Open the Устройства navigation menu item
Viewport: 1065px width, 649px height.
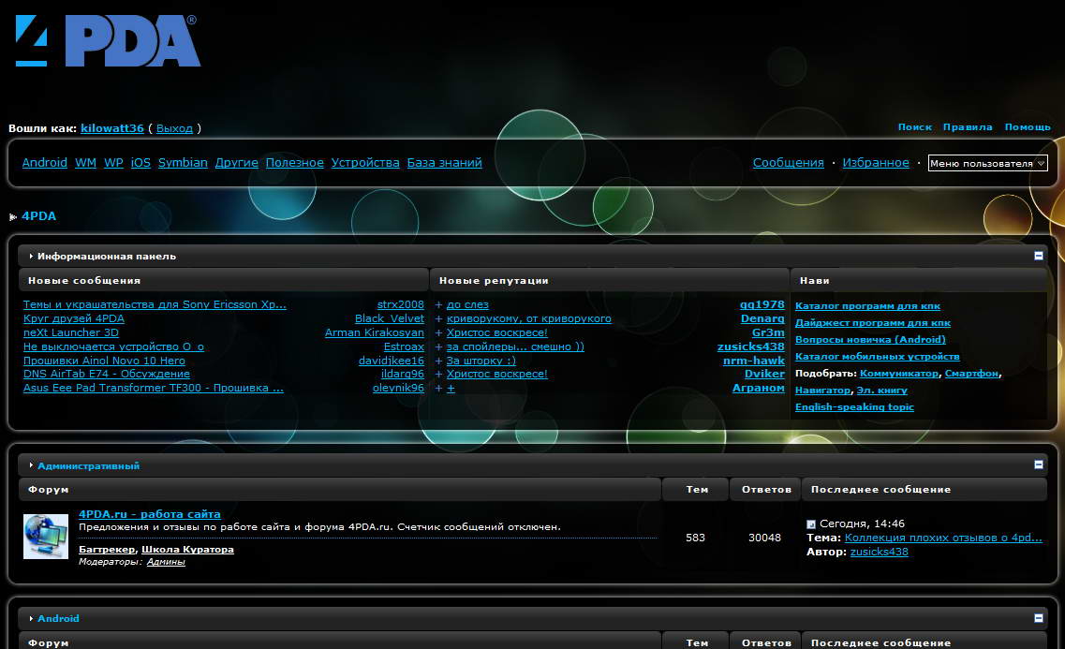pyautogui.click(x=365, y=163)
